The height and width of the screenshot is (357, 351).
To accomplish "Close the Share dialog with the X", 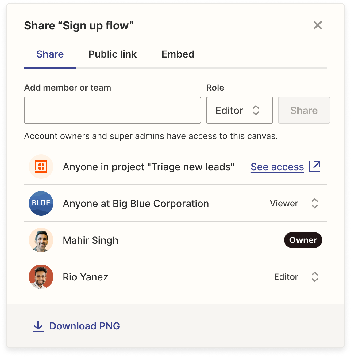I will [318, 25].
